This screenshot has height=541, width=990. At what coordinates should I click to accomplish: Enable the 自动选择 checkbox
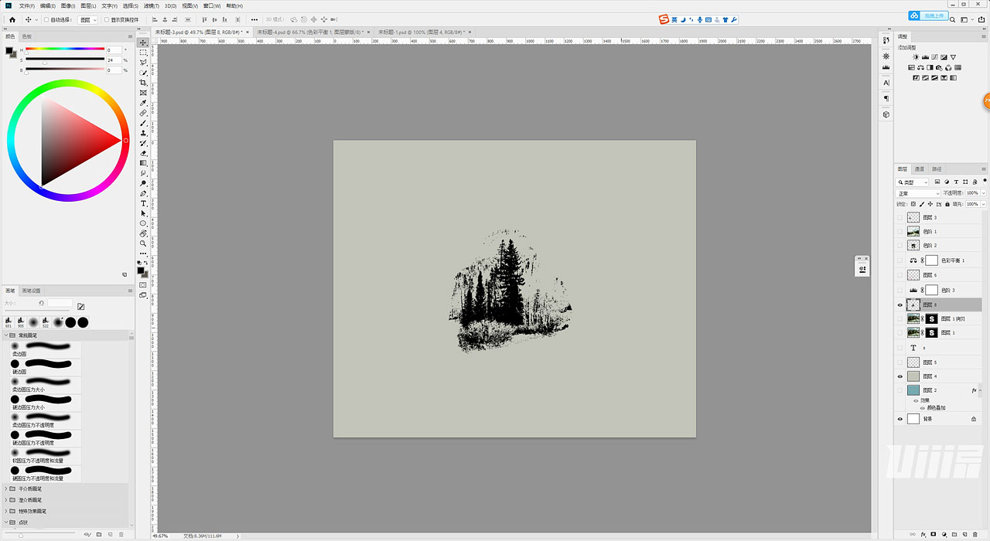(x=46, y=20)
